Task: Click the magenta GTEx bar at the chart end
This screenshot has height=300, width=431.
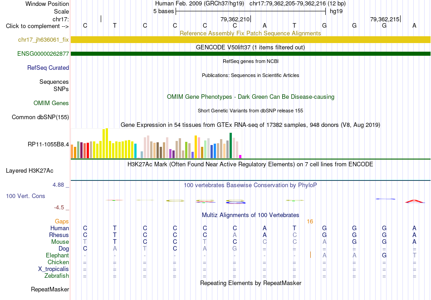Action: pos(240,156)
